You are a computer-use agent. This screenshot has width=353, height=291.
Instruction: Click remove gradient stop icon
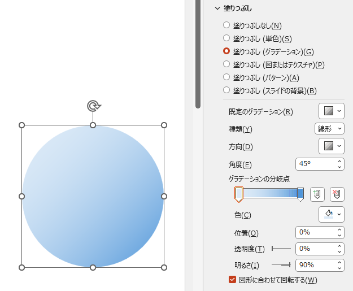[337, 194]
